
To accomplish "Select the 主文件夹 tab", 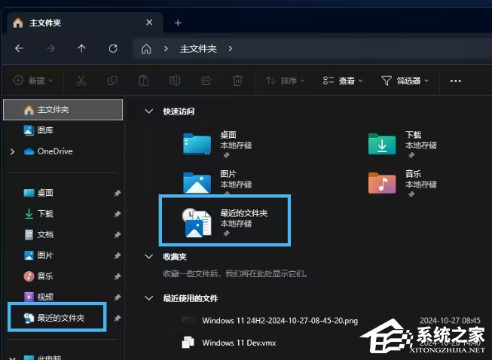I will 84,23.
